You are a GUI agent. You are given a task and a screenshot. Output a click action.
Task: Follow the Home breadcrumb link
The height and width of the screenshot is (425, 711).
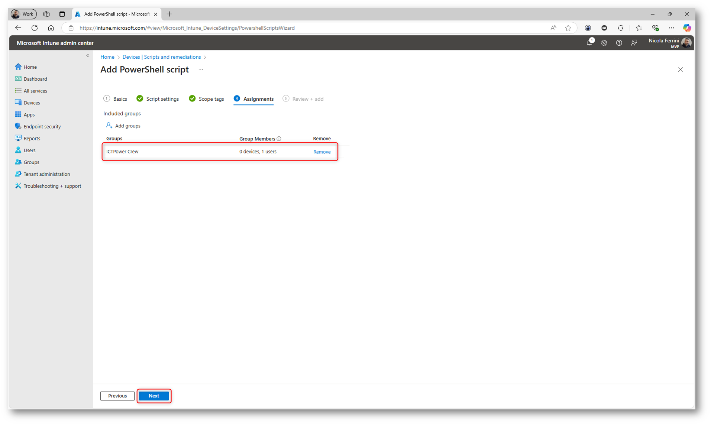pos(107,57)
